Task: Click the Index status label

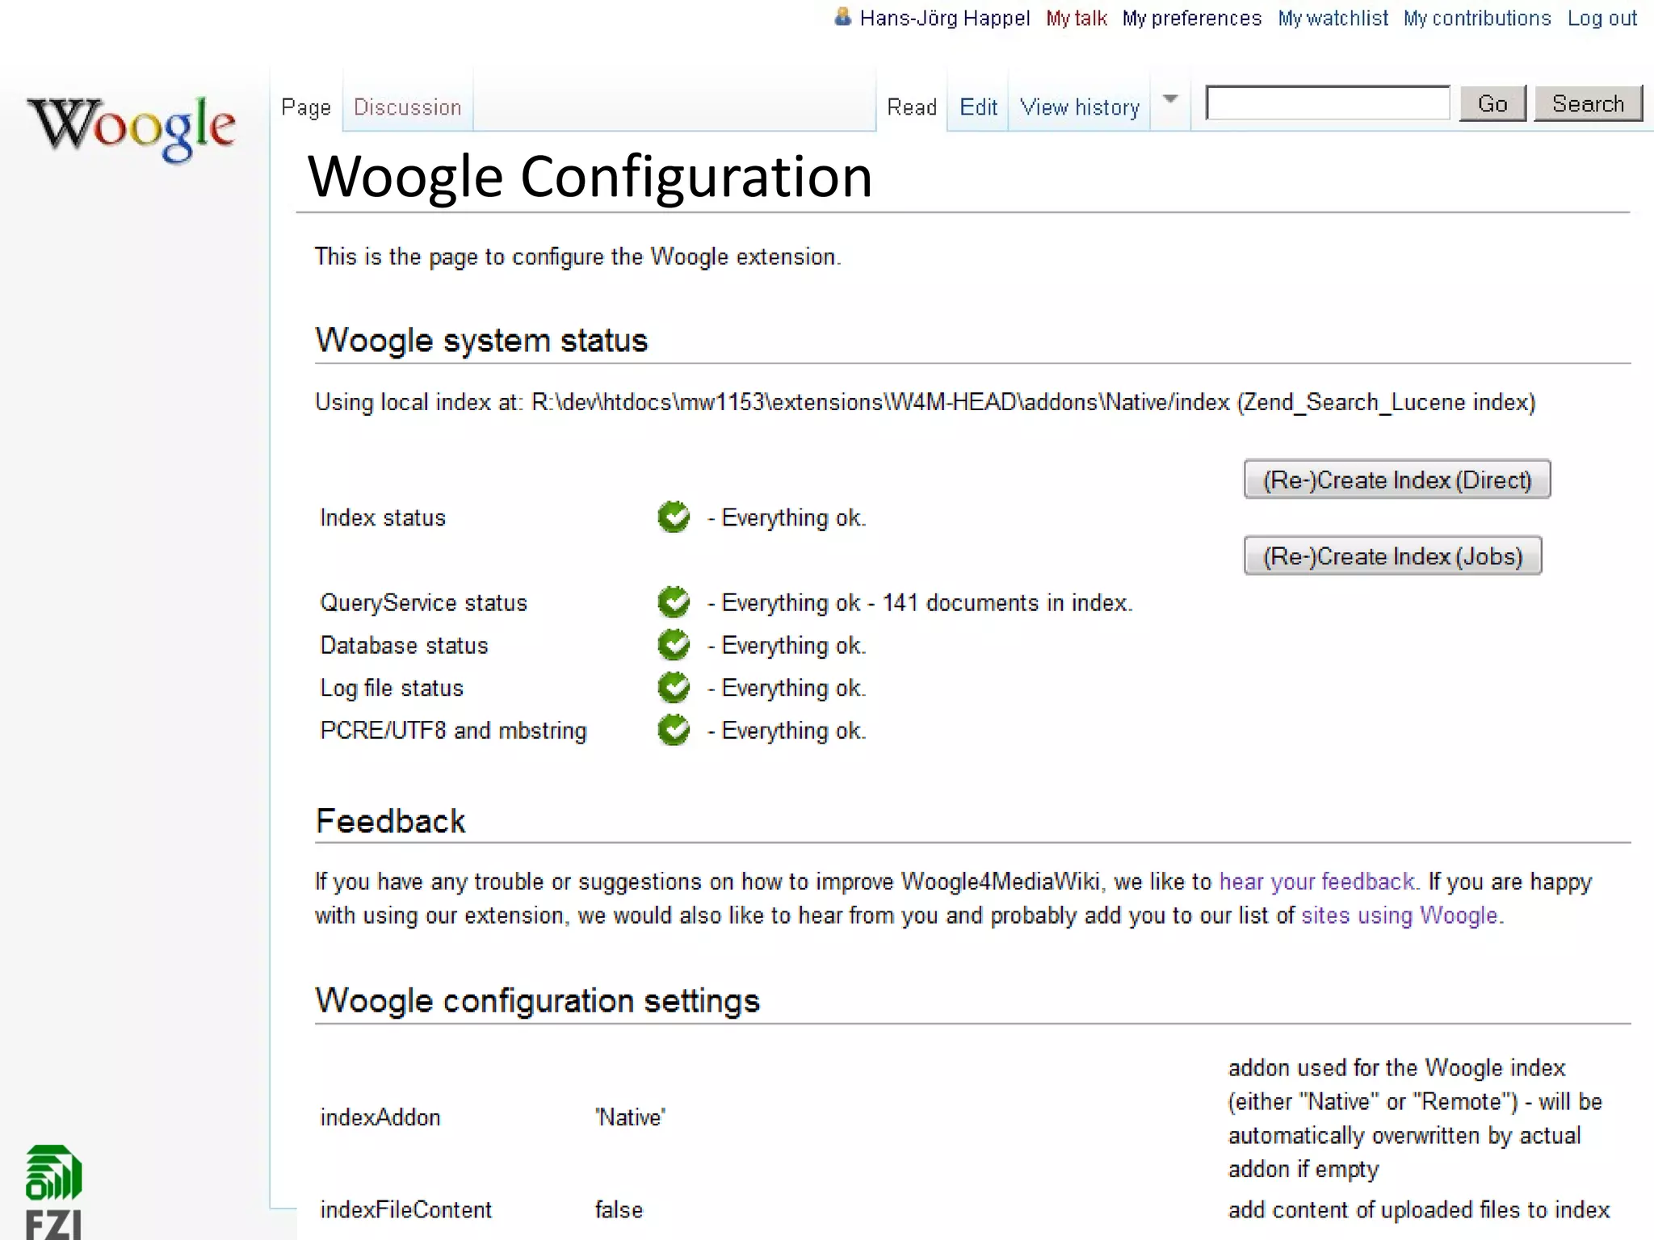Action: point(383,517)
